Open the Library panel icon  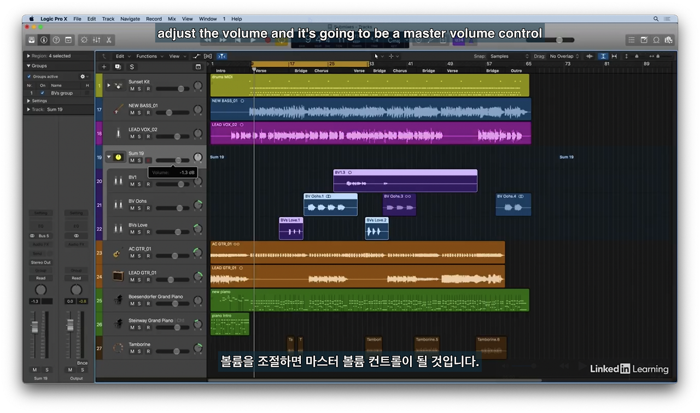coord(32,40)
